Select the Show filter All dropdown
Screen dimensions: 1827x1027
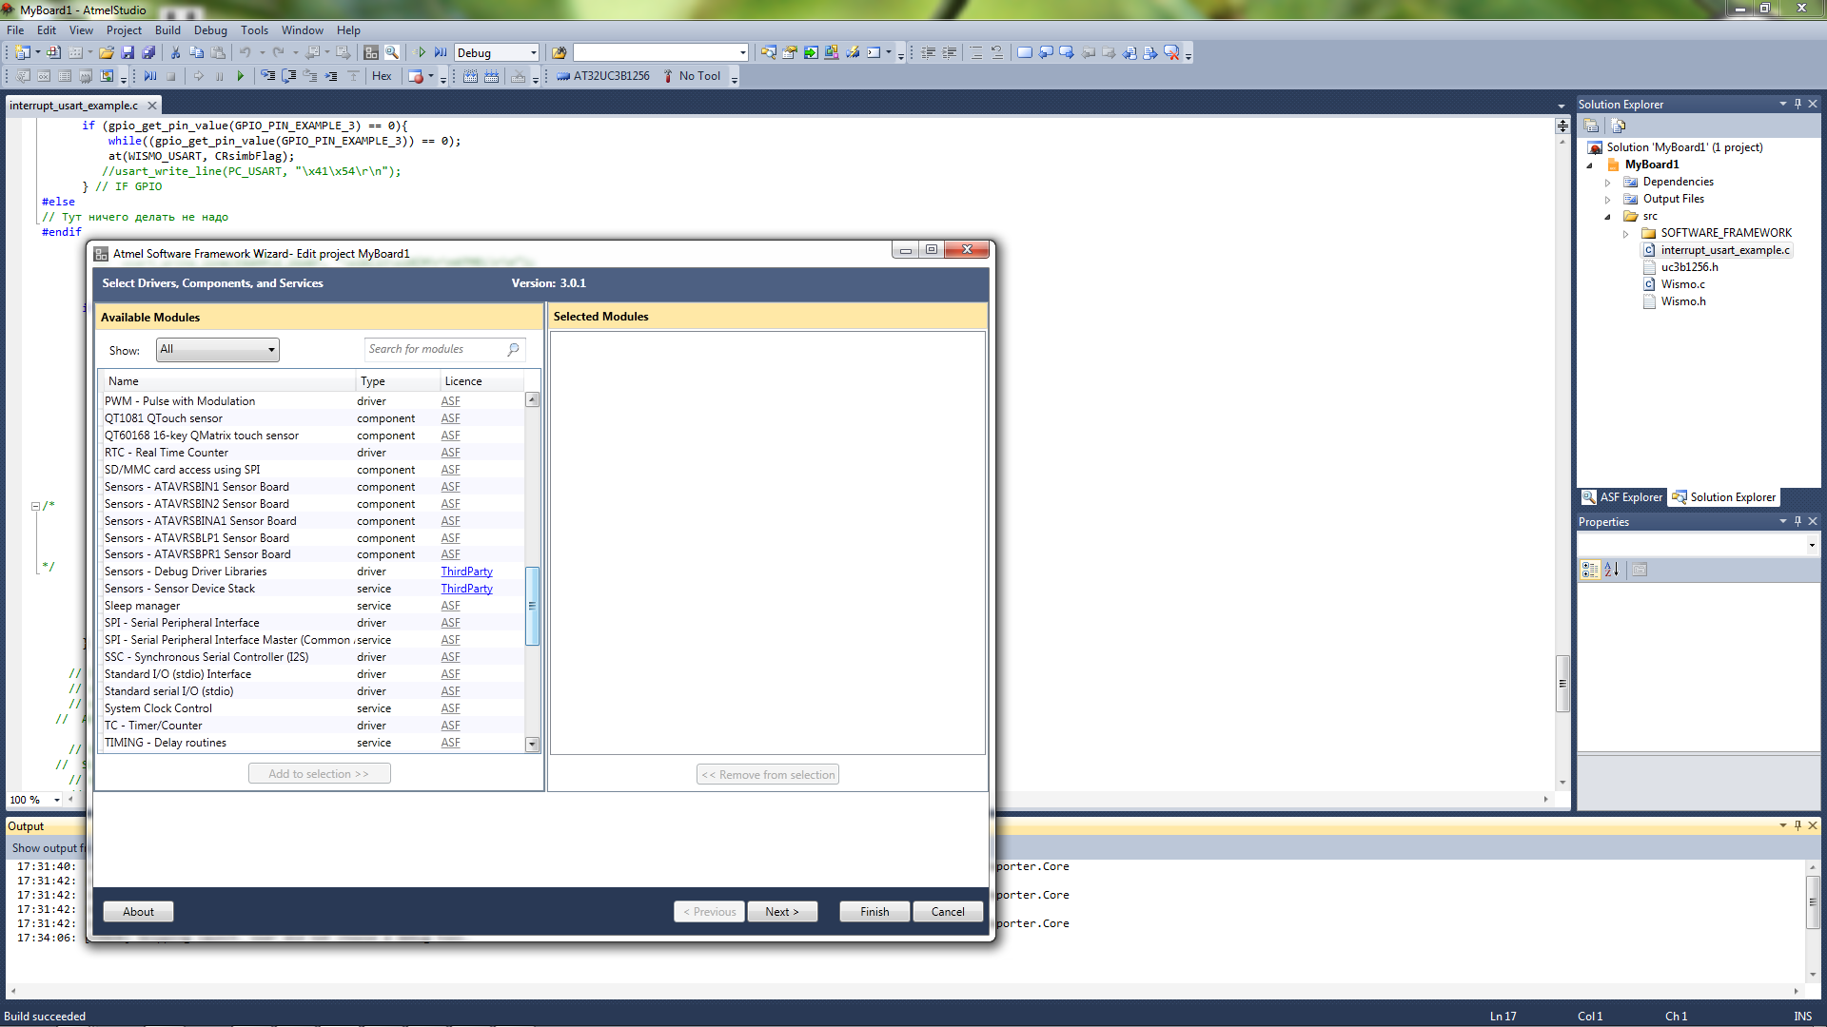(216, 349)
